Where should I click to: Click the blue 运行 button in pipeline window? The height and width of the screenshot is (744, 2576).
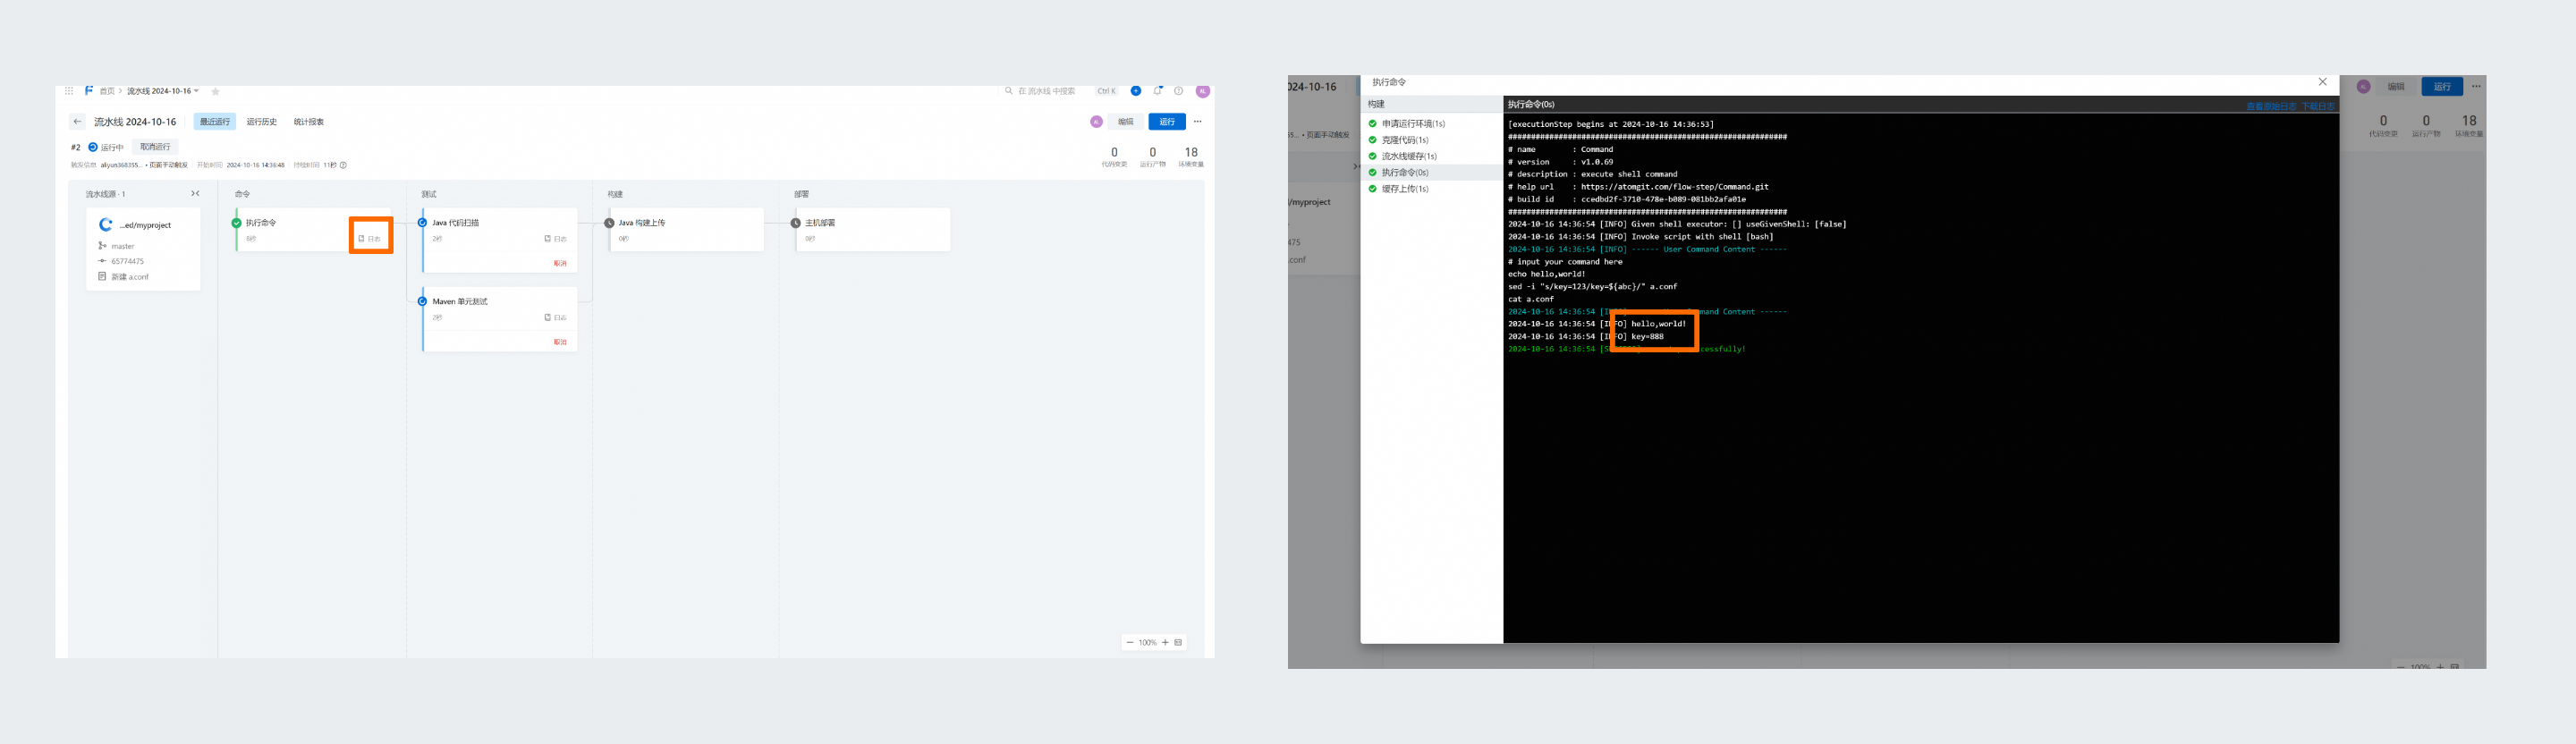coord(1167,122)
